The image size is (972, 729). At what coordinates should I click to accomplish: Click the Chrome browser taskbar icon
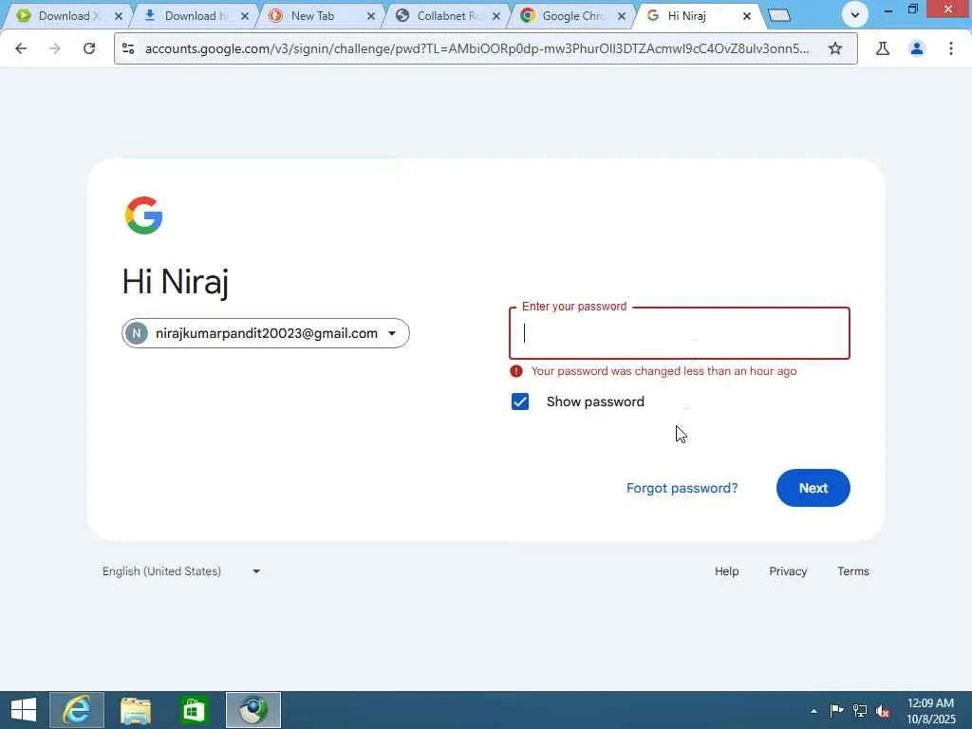click(252, 710)
